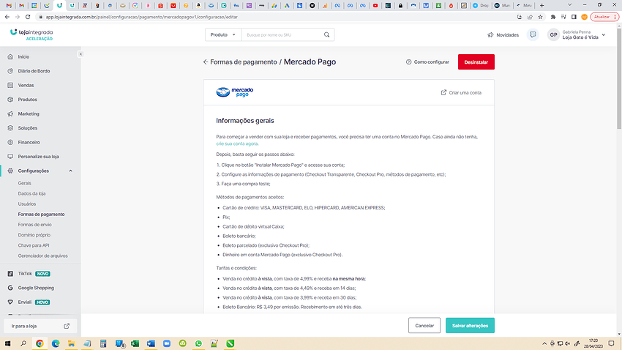Viewport: 622px width, 350px height.
Task: Click the search magnifier icon
Action: (x=327, y=35)
